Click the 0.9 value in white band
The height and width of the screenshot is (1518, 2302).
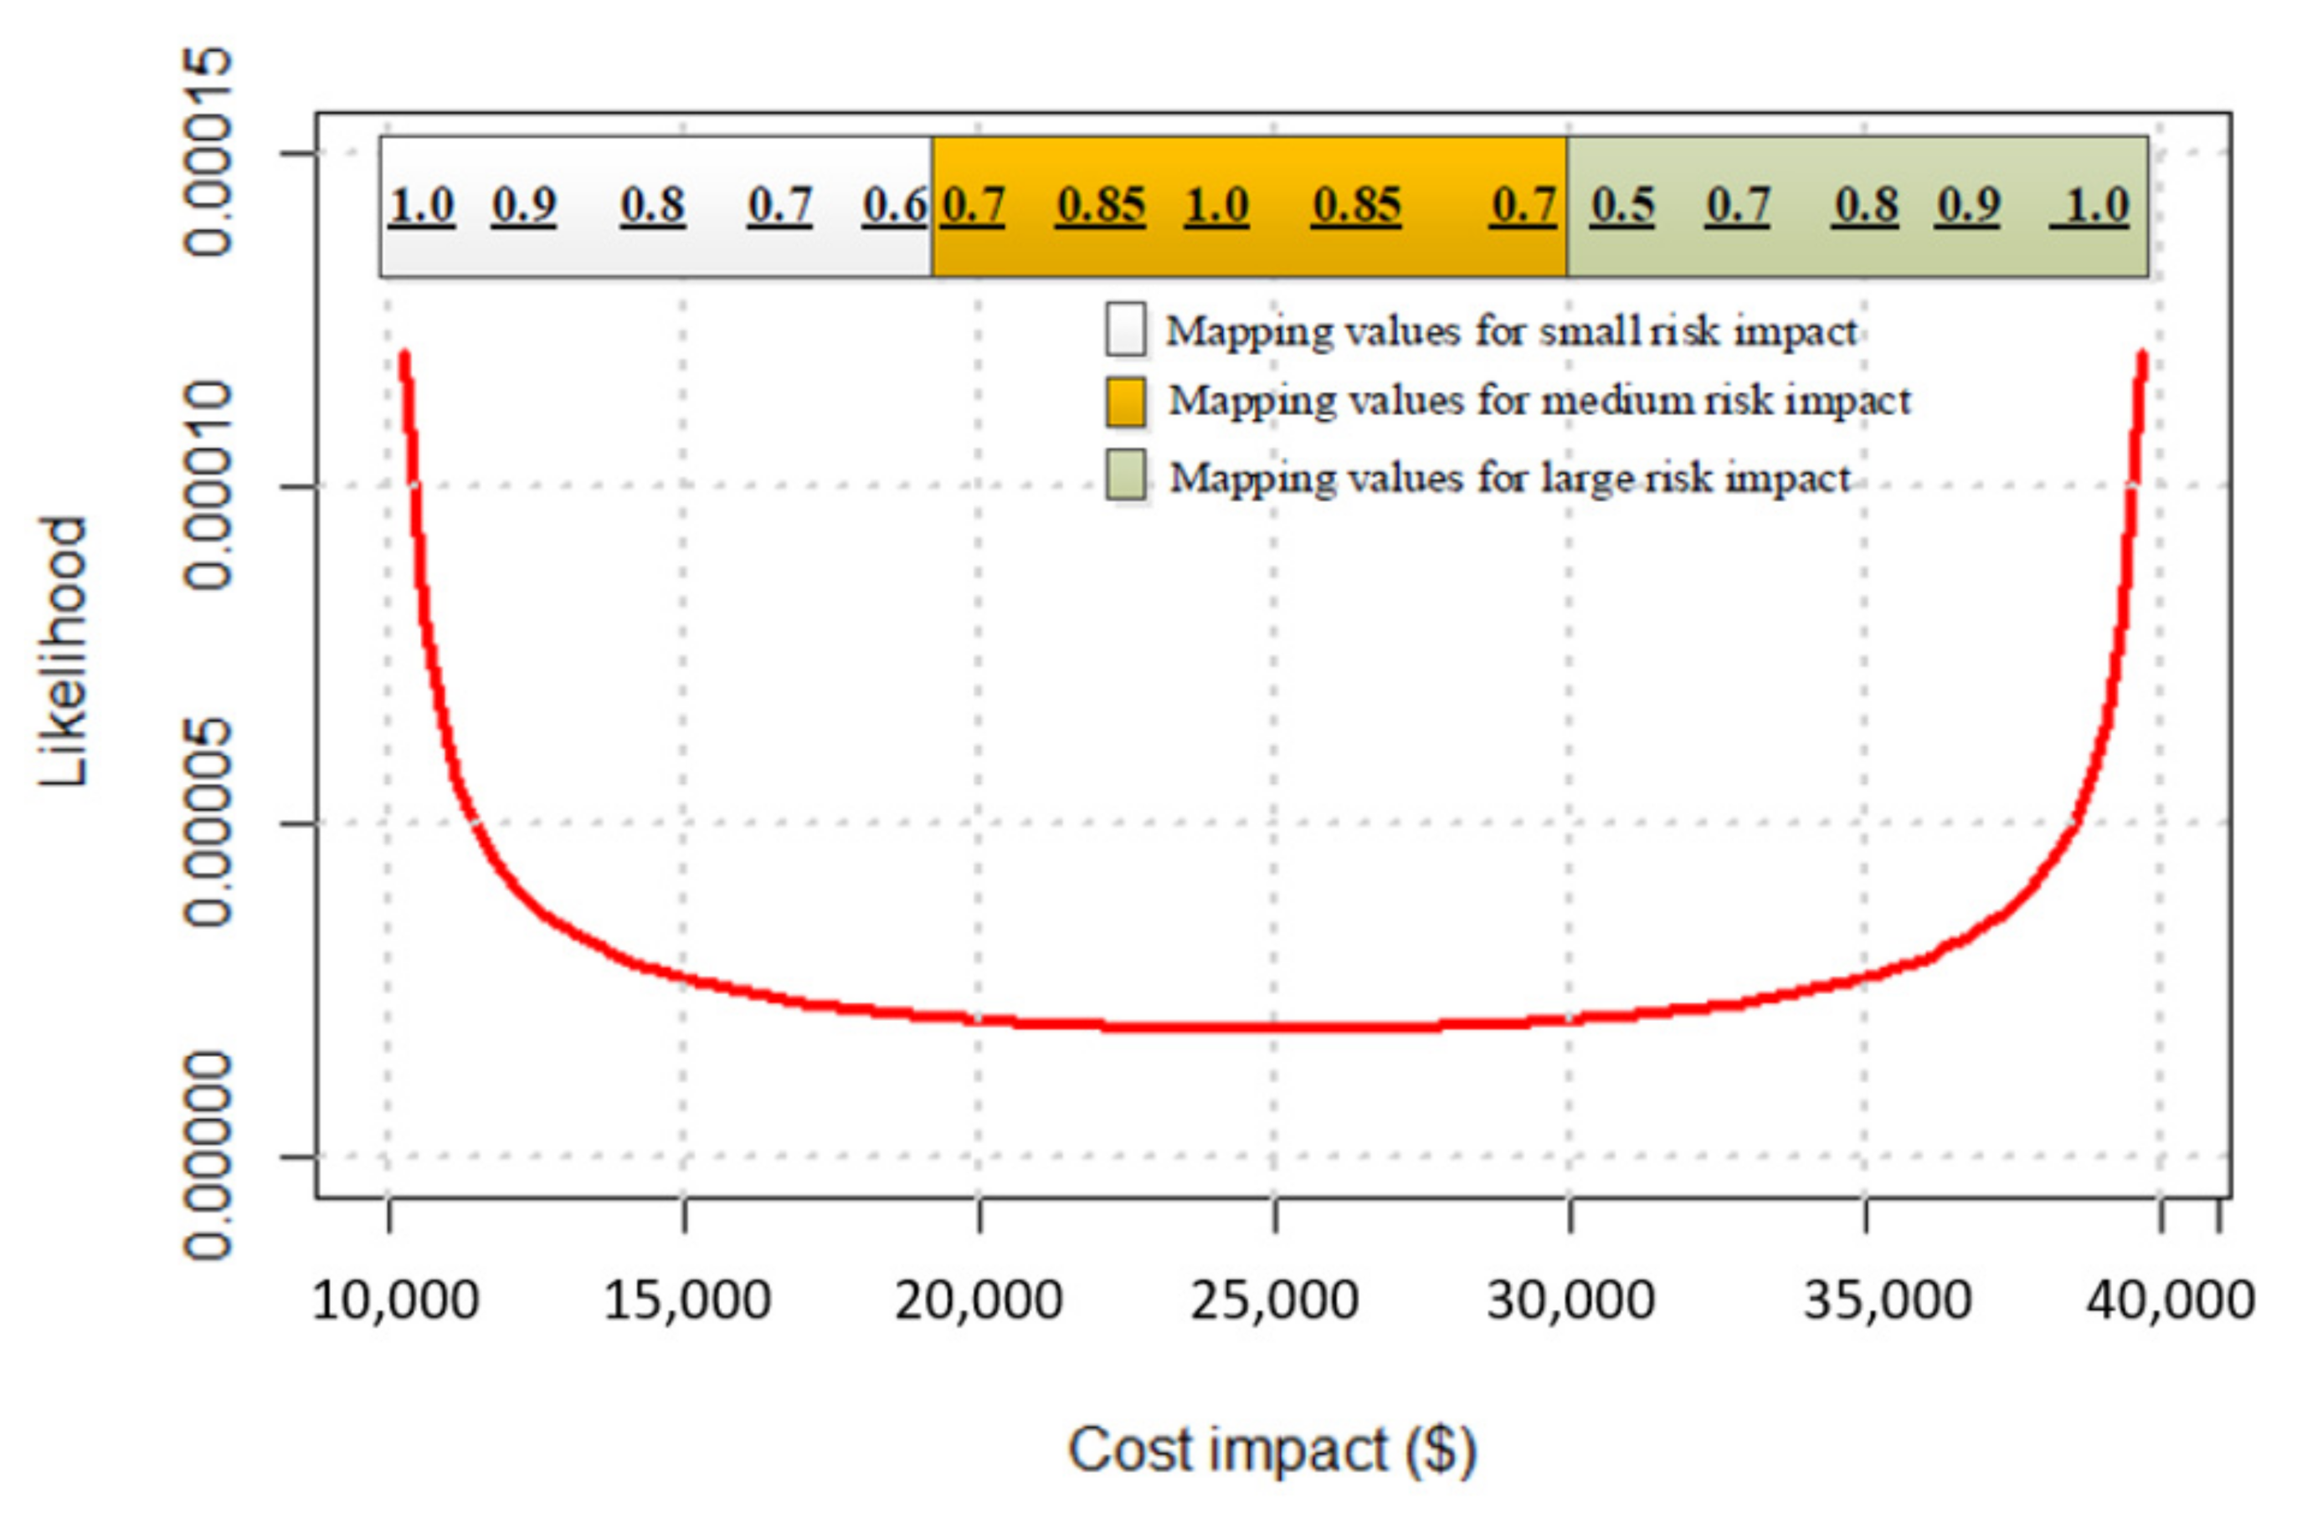pyautogui.click(x=524, y=205)
